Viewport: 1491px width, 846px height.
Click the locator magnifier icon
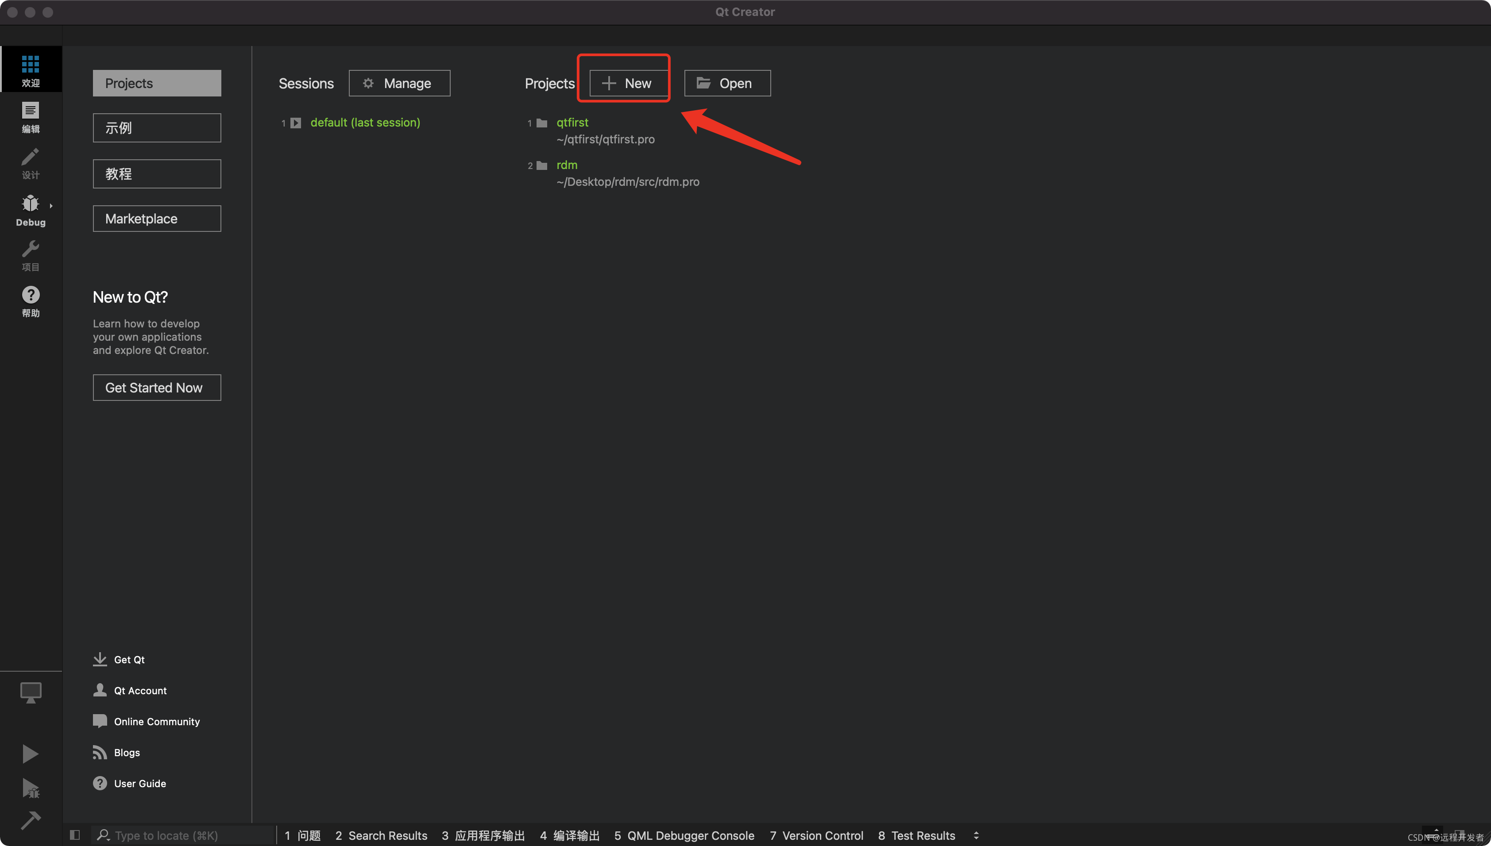click(104, 835)
